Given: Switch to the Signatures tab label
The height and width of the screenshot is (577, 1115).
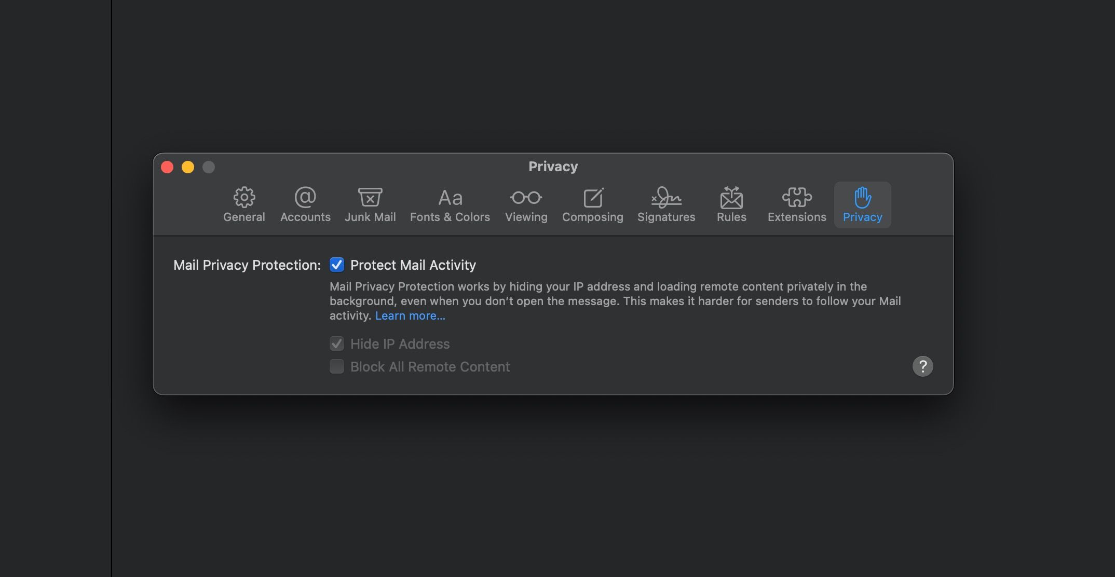Looking at the screenshot, I should point(666,217).
